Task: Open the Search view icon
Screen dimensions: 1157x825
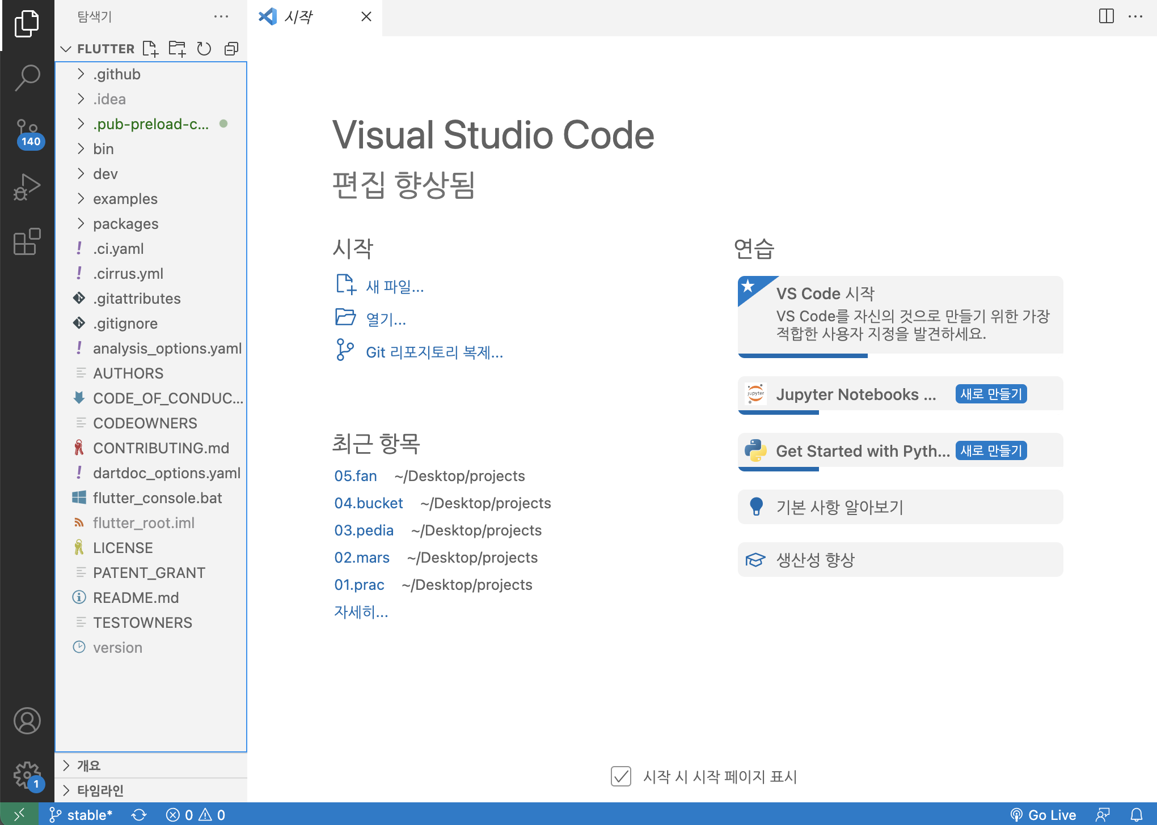Action: pyautogui.click(x=27, y=78)
